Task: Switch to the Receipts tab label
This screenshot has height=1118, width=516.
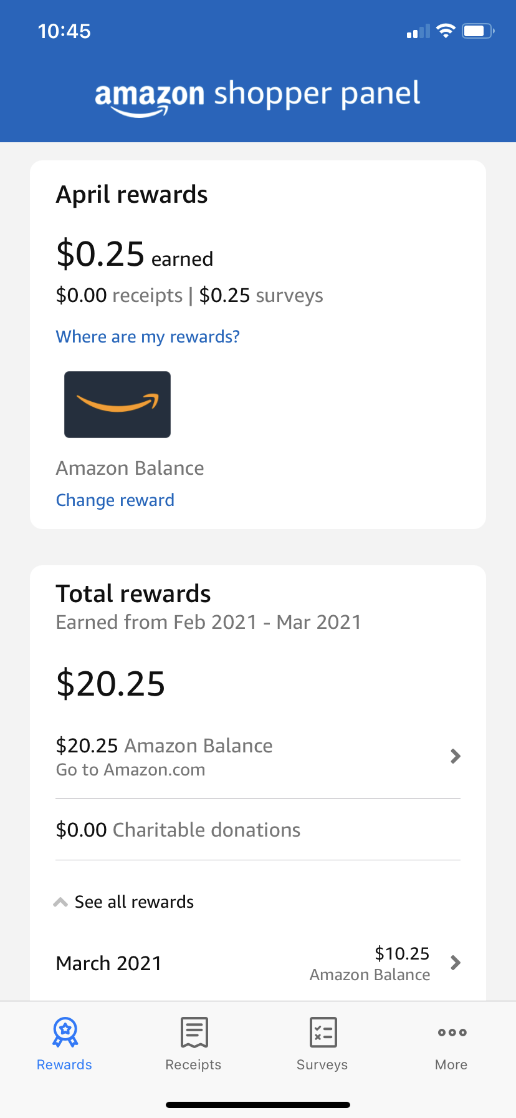Action: point(193,1064)
